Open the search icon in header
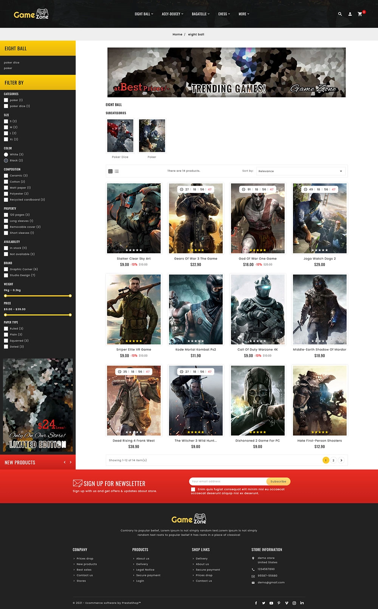The height and width of the screenshot is (609, 378). (x=340, y=14)
